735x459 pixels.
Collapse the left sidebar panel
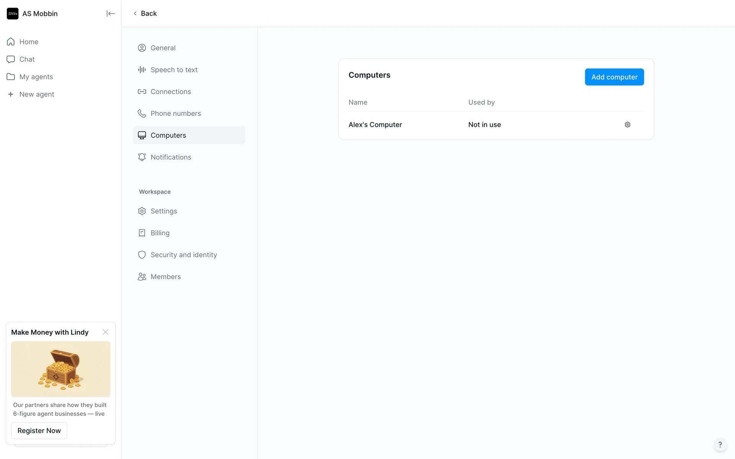click(110, 14)
